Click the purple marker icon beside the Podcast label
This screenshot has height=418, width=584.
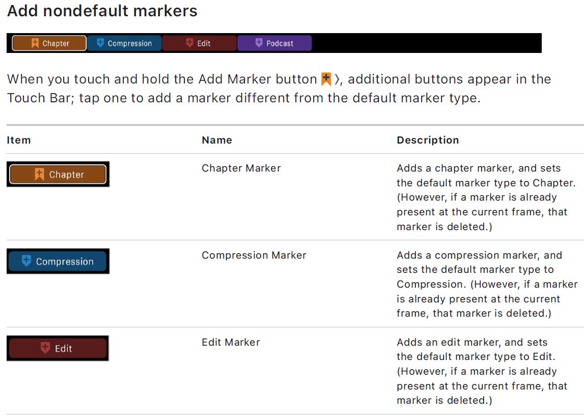coord(259,43)
